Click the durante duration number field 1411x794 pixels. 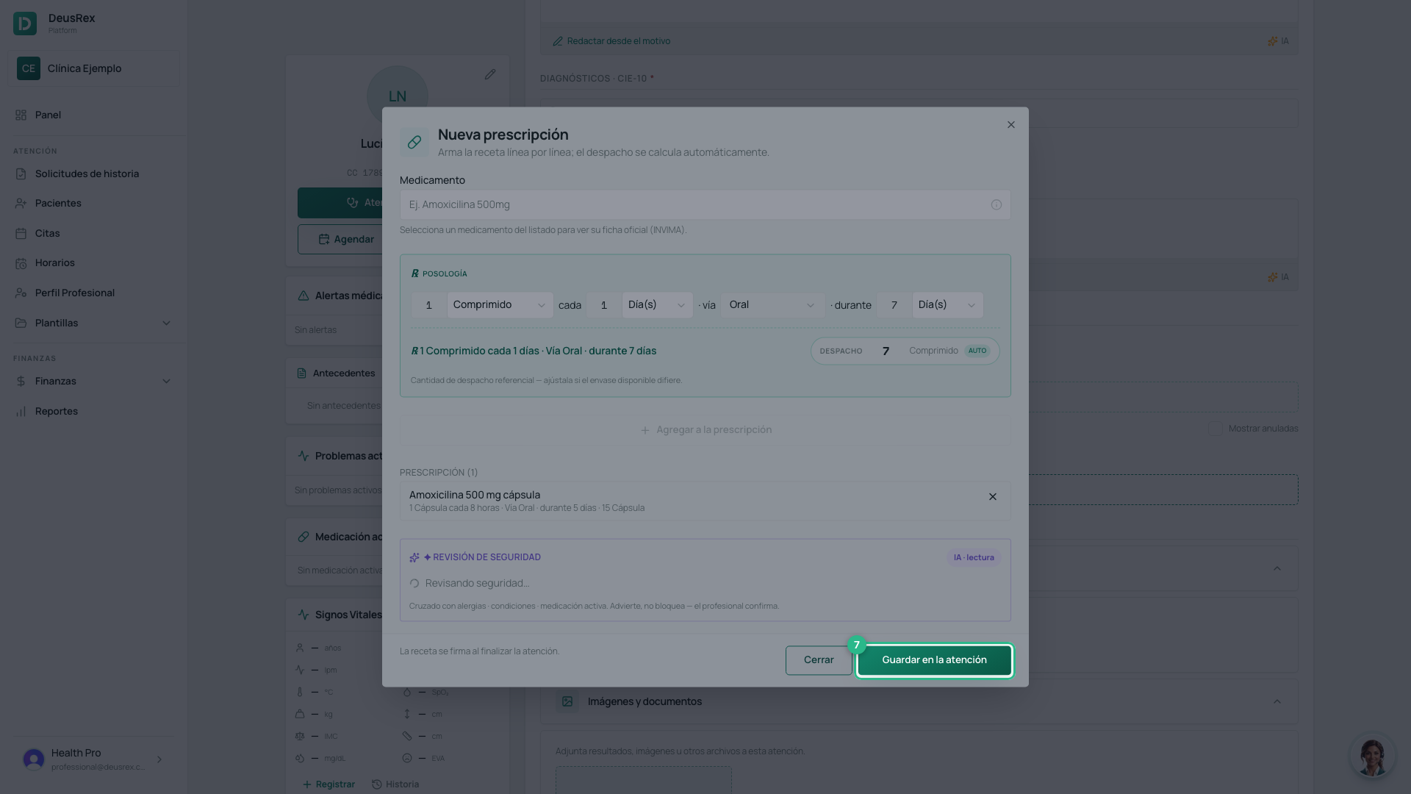[x=894, y=305]
